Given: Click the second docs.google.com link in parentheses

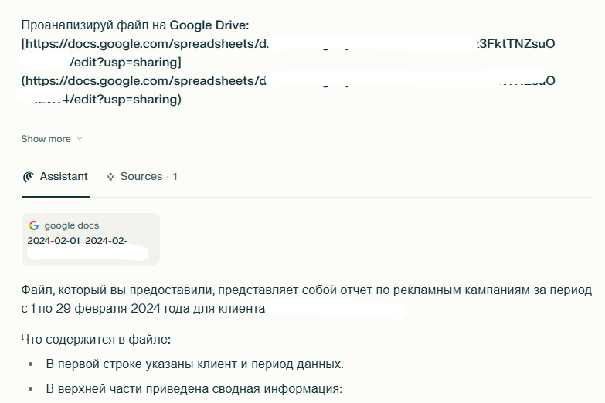Looking at the screenshot, I should pos(288,90).
